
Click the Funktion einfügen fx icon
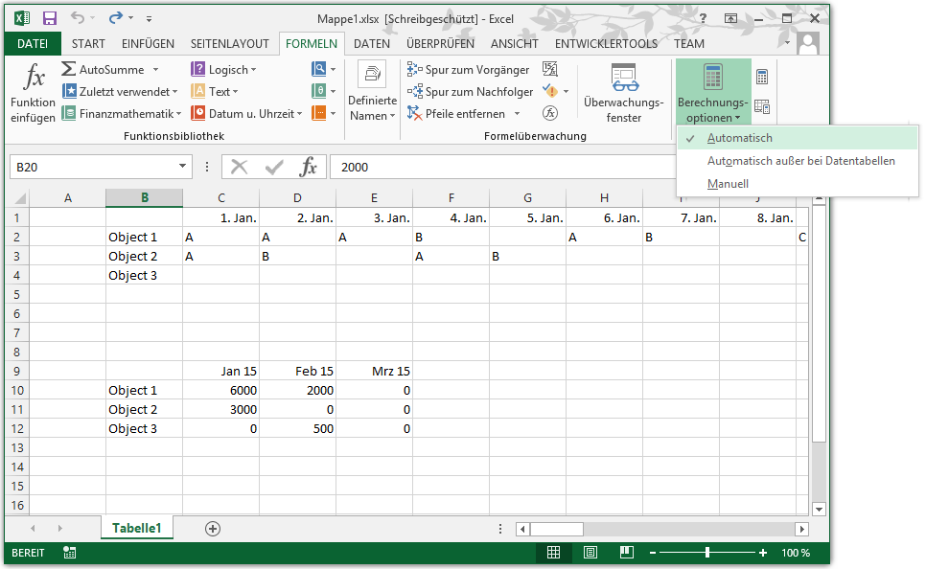tap(34, 78)
